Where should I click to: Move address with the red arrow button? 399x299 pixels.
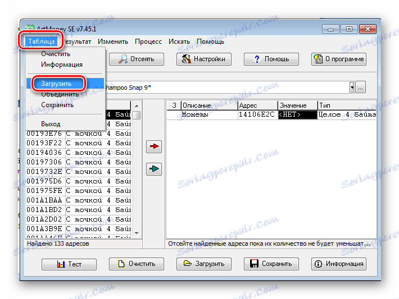click(x=154, y=146)
